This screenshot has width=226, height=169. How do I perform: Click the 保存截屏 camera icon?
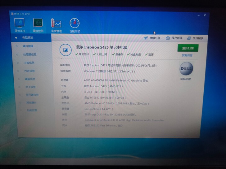click(x=168, y=38)
